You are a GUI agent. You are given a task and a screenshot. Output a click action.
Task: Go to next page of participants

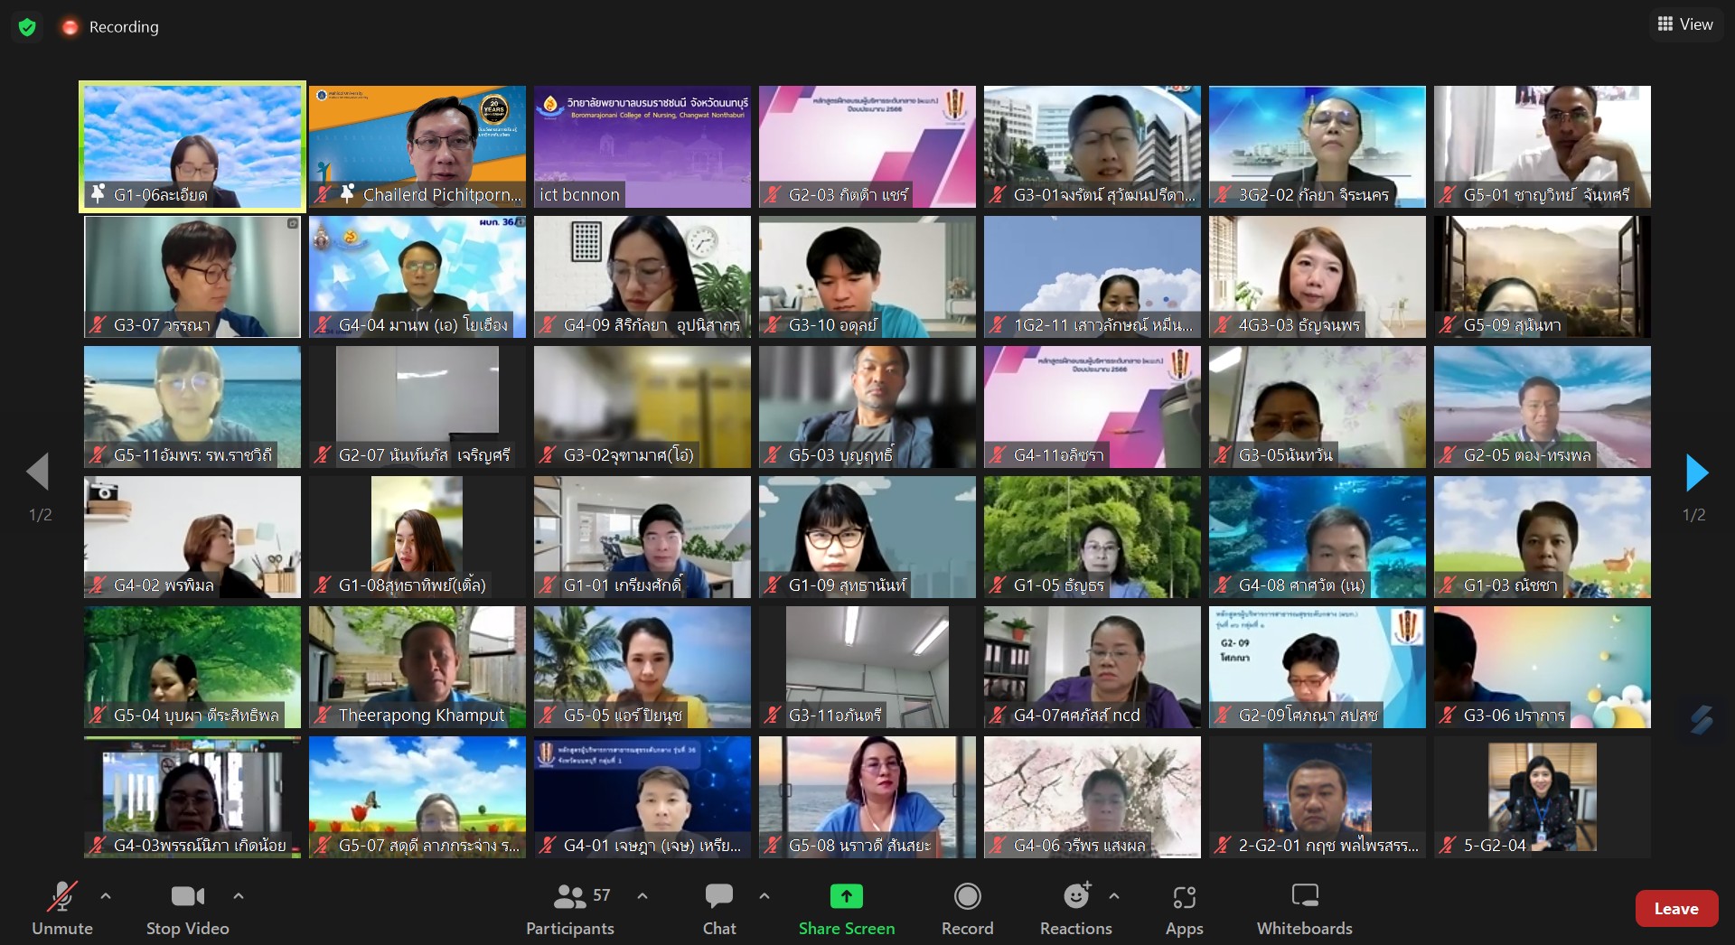point(1696,472)
